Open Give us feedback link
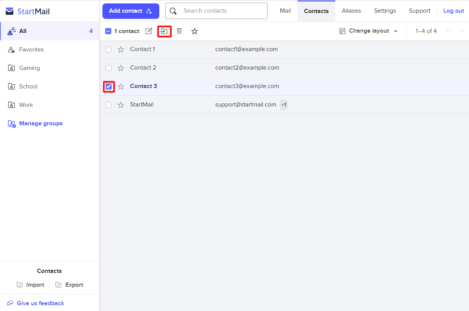469x311 pixels. point(36,303)
